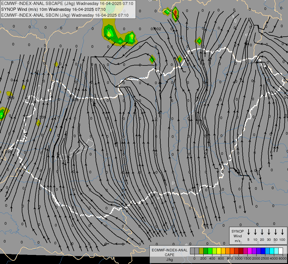Select the pure yellow CAPE scale swatch

click(219, 251)
